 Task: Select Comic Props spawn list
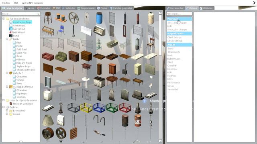tap(19, 26)
